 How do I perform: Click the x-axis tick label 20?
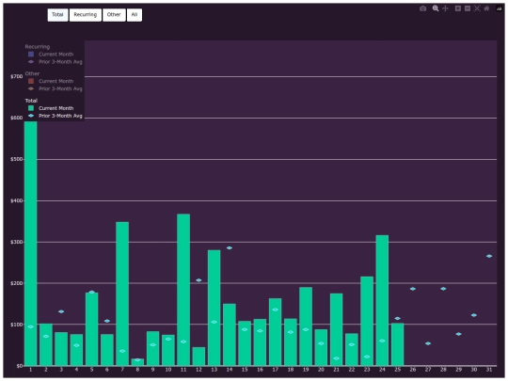[321, 370]
